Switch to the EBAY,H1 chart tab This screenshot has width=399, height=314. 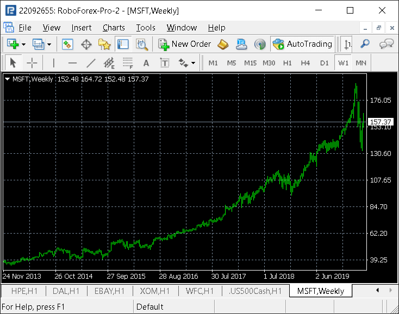point(109,291)
